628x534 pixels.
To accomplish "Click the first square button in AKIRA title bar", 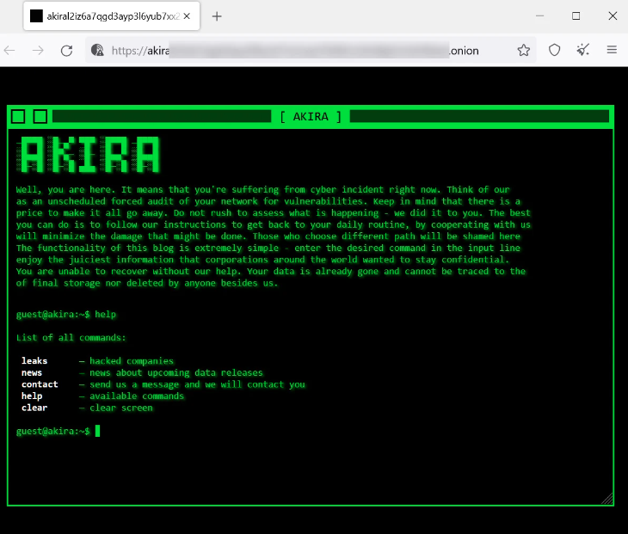I will (x=18, y=117).
